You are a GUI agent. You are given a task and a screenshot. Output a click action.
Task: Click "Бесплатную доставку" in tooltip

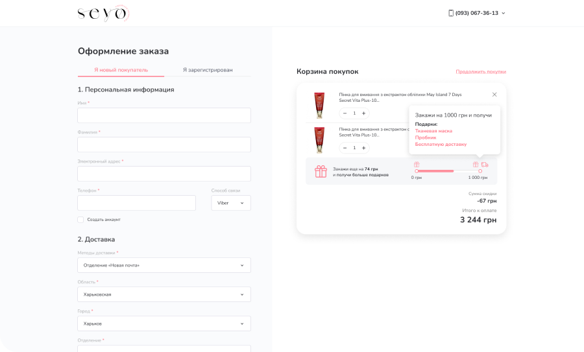coord(441,145)
